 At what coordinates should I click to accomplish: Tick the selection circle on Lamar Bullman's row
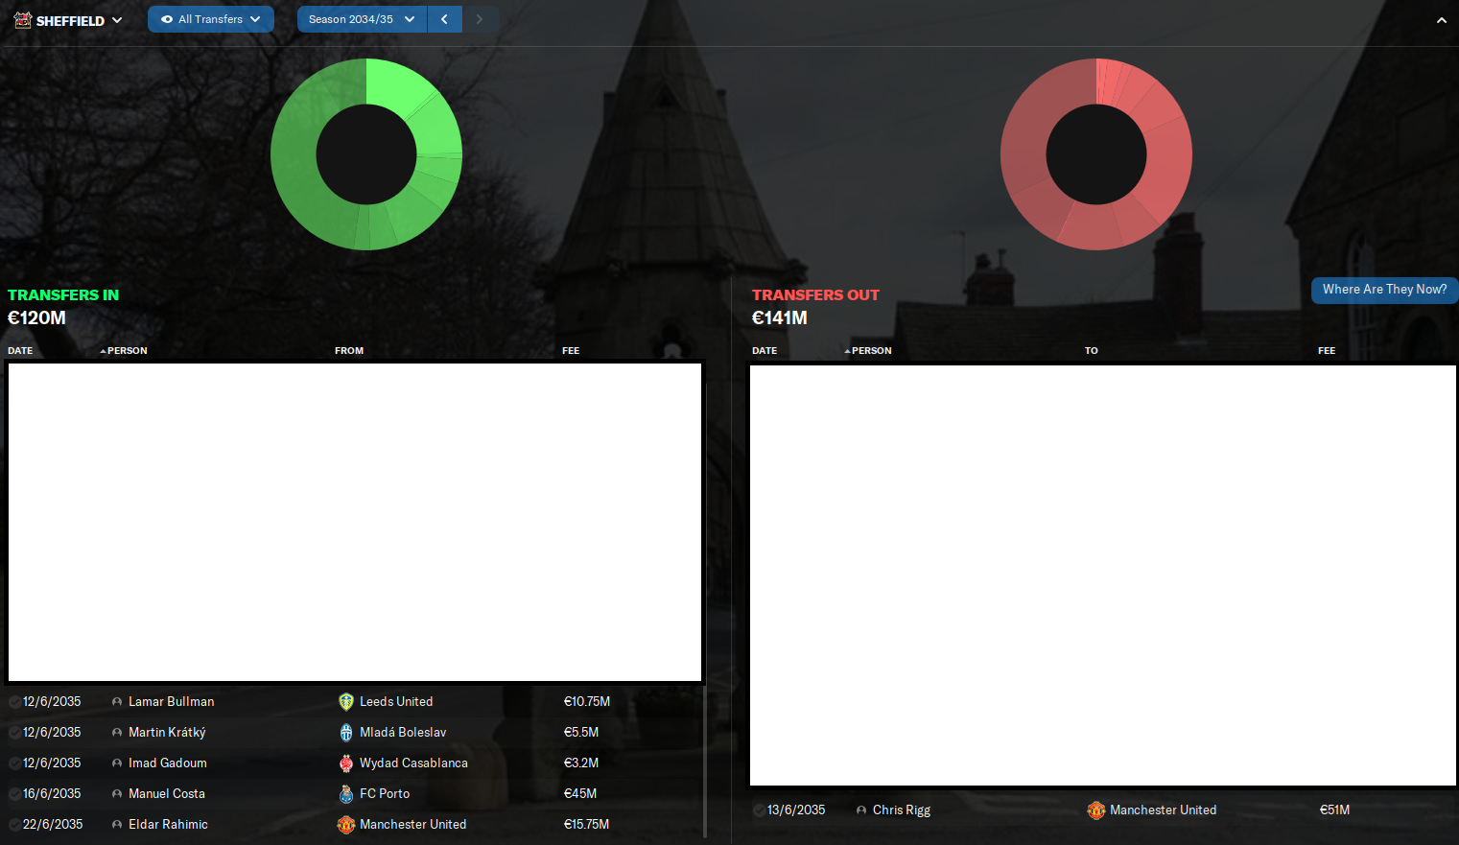tap(14, 702)
